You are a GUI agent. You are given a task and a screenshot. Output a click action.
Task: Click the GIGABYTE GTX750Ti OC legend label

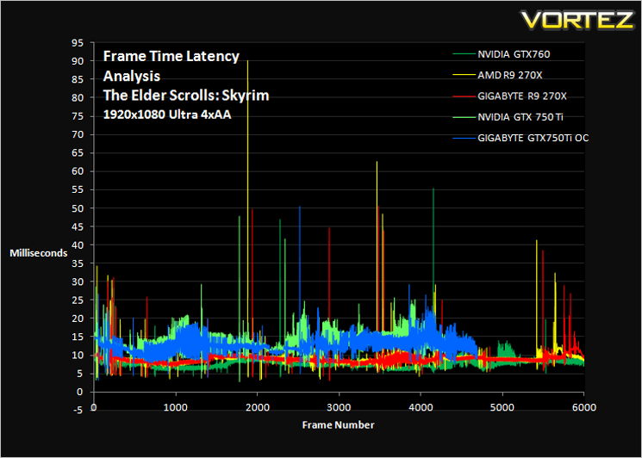[533, 139]
